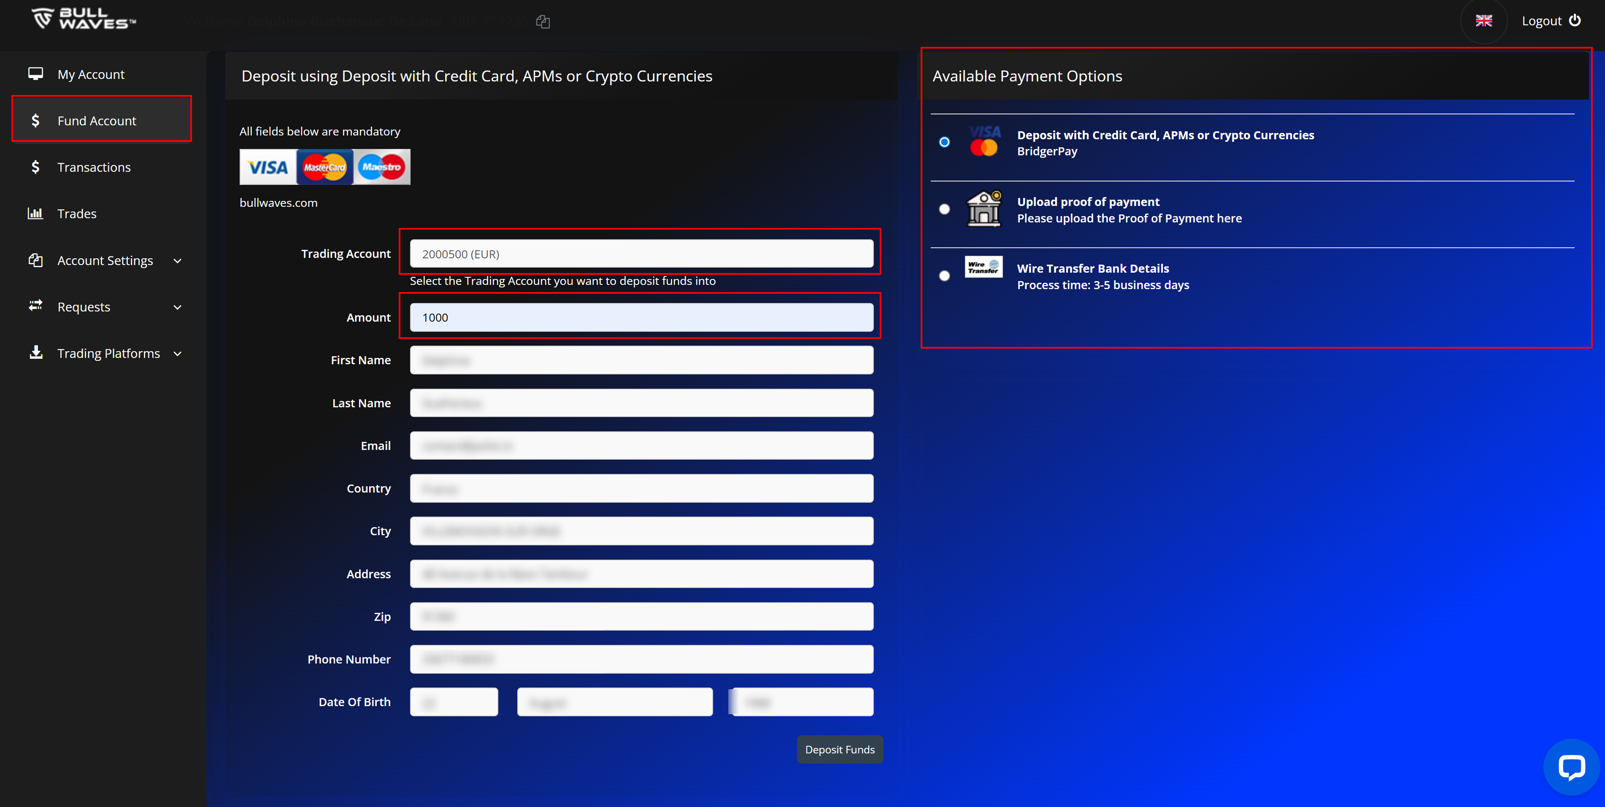Click the Wire Transfer logo icon
The width and height of the screenshot is (1605, 807).
(983, 267)
